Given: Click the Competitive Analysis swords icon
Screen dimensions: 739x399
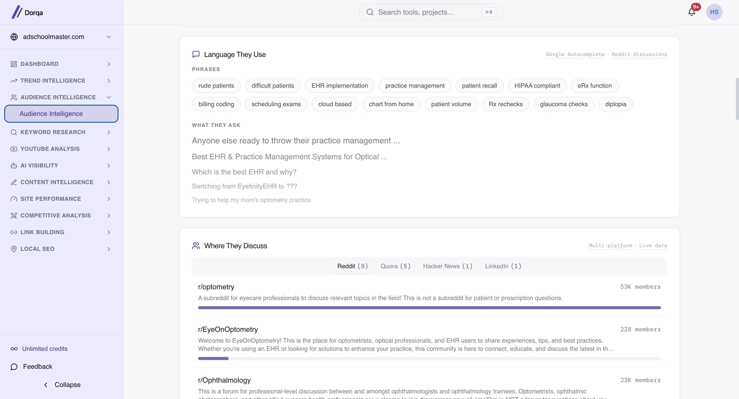Looking at the screenshot, I should point(14,216).
